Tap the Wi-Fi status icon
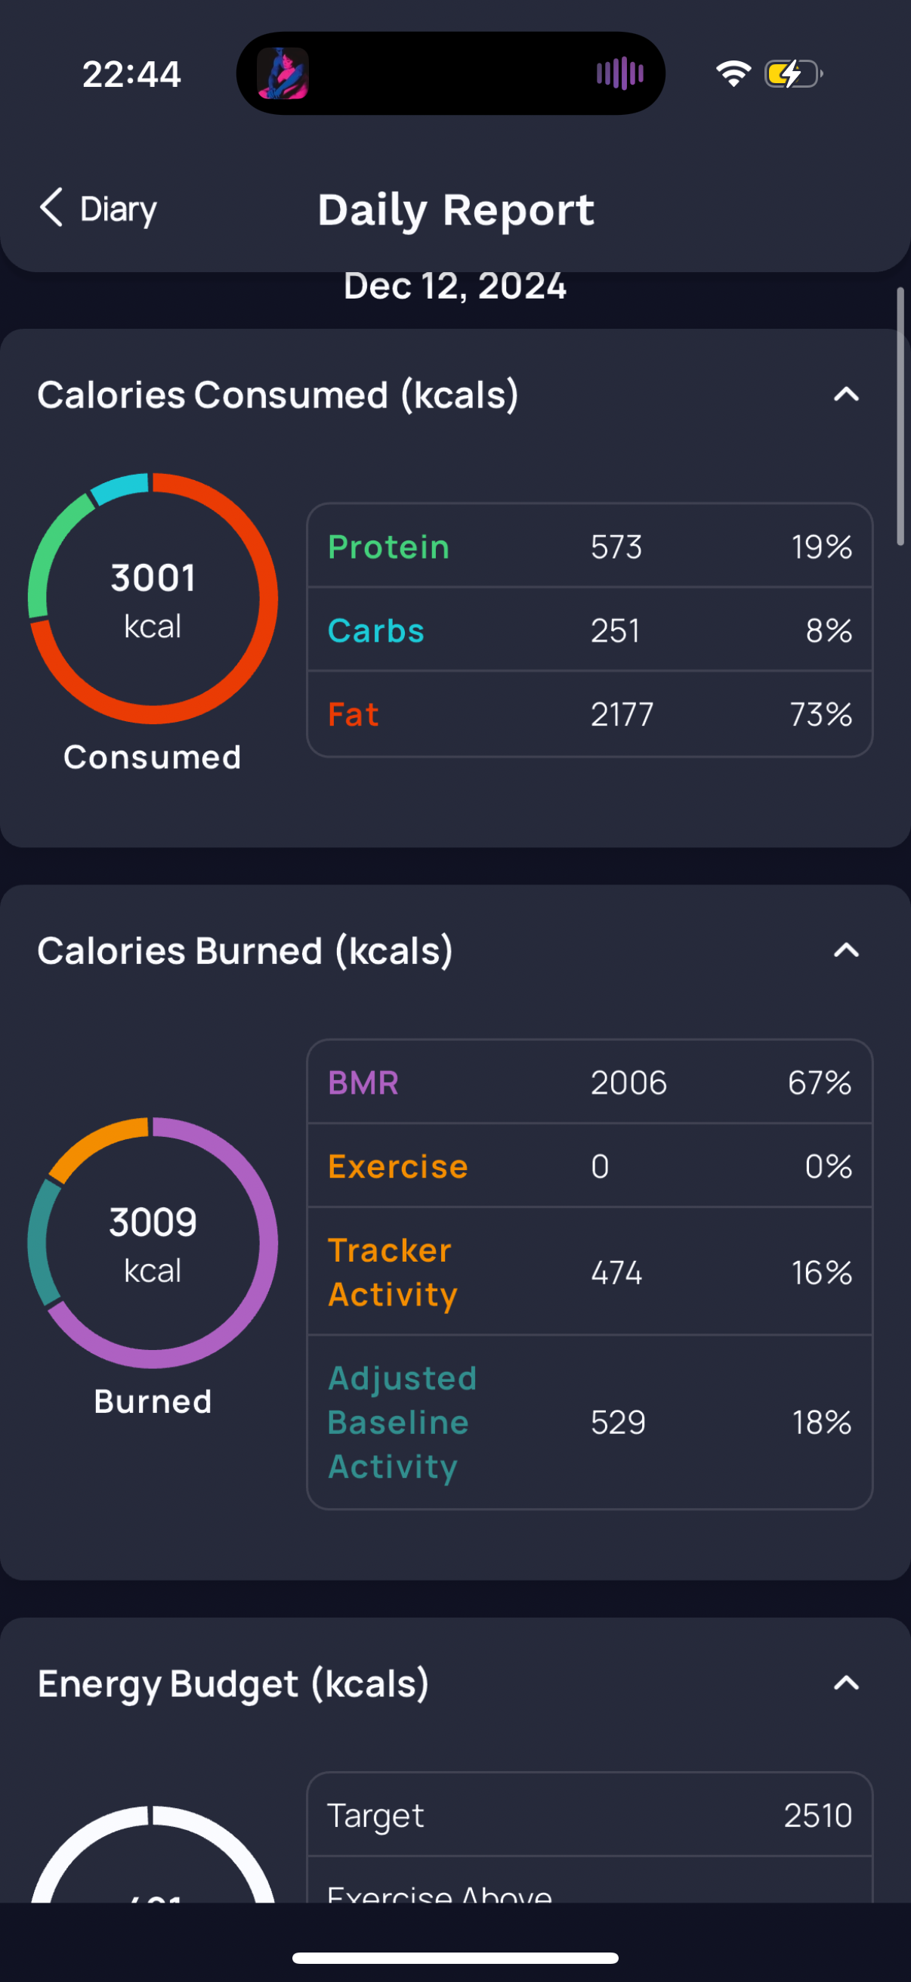This screenshot has width=911, height=1982. click(733, 74)
